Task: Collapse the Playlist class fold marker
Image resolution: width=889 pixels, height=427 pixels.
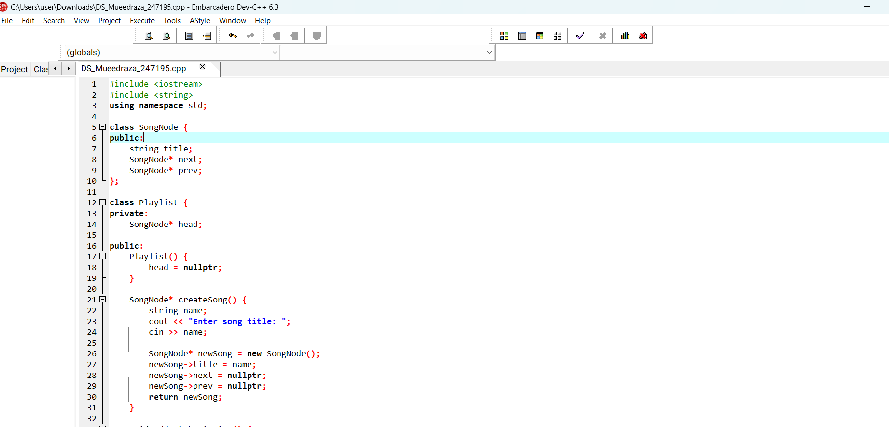Action: click(103, 202)
